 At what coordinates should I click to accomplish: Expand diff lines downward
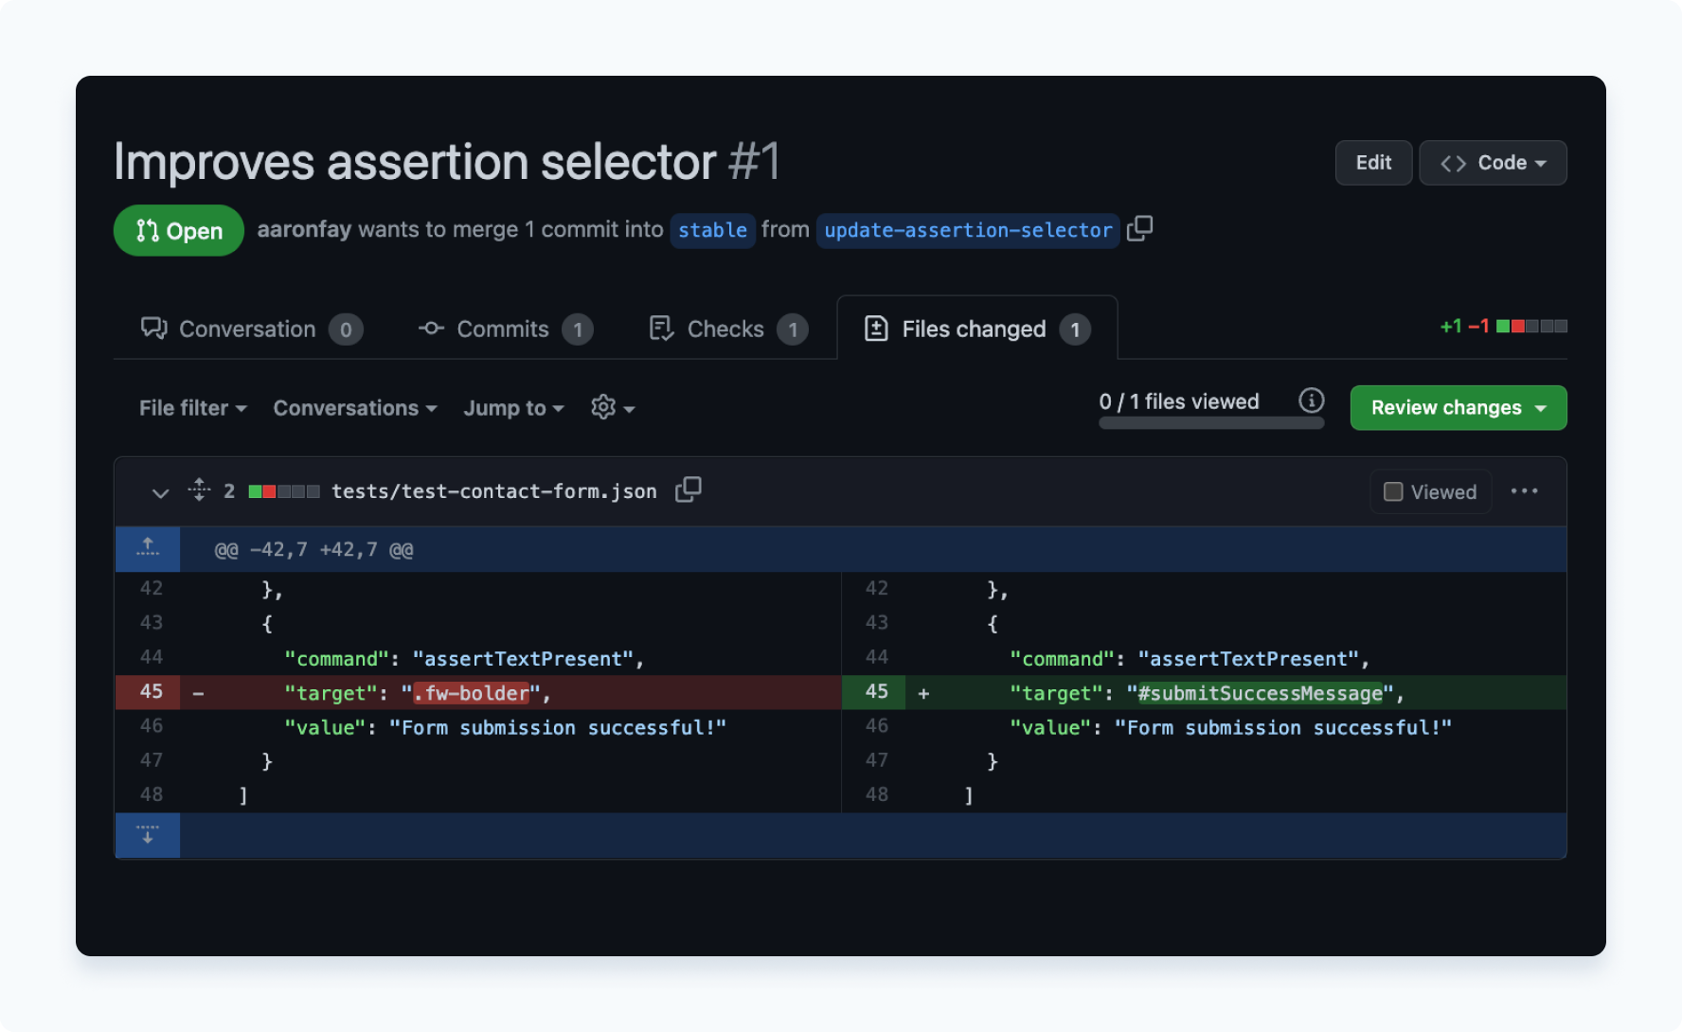pyautogui.click(x=148, y=835)
